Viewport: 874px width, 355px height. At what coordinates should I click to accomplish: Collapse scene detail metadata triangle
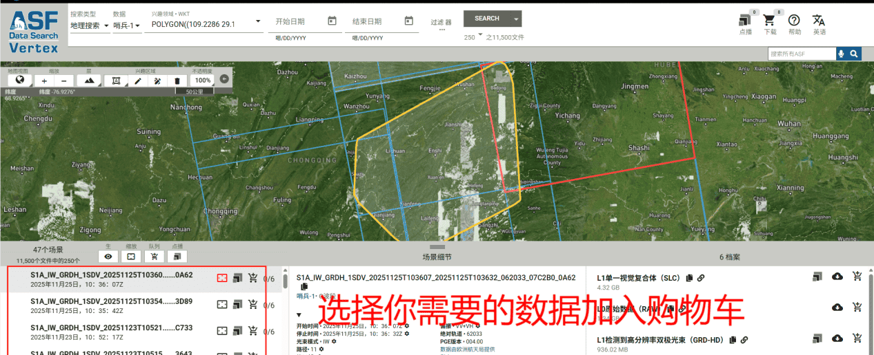click(299, 314)
